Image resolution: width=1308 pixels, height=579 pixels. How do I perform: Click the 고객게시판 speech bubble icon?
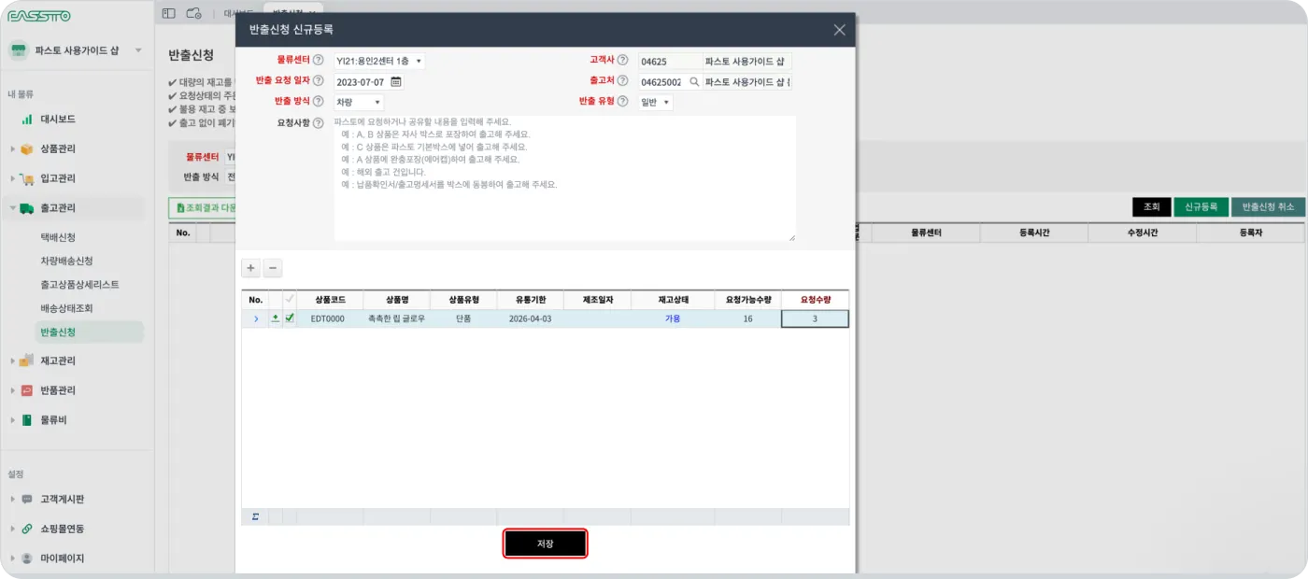tap(27, 499)
